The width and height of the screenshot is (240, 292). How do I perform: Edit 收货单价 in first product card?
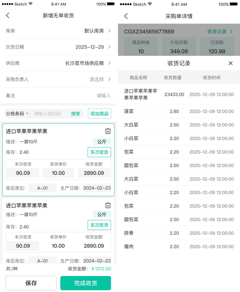(x=58, y=173)
